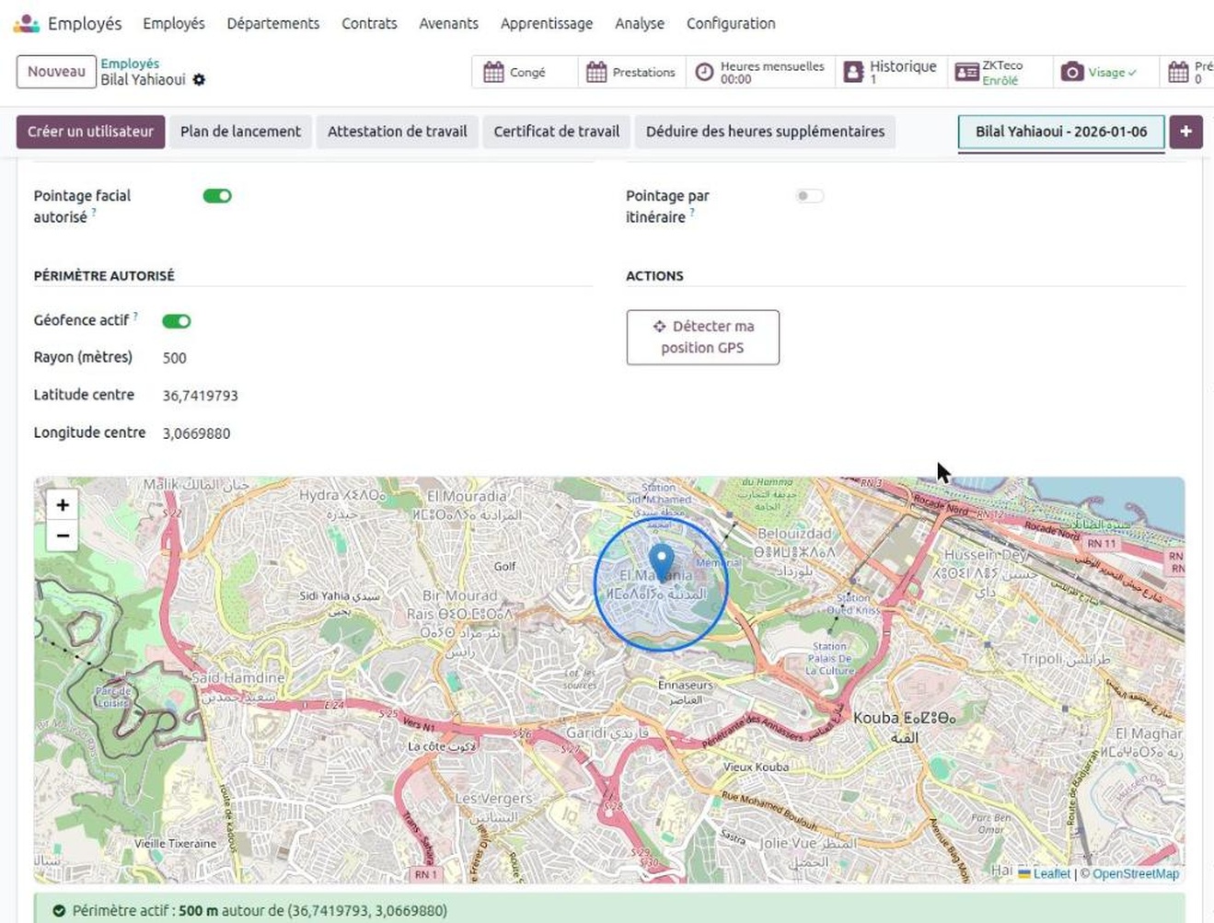
Task: Click Créer un utilisateur button
Action: coord(90,132)
